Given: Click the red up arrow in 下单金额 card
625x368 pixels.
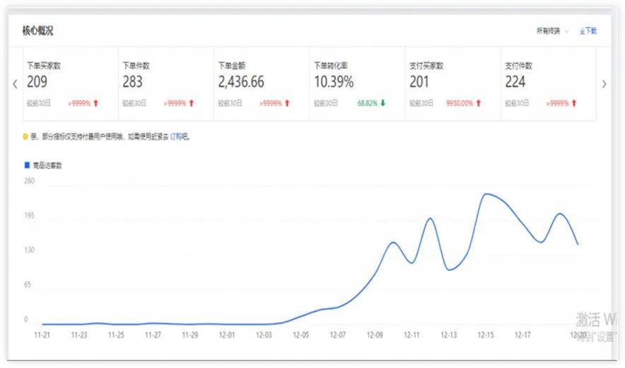Looking at the screenshot, I should point(287,103).
